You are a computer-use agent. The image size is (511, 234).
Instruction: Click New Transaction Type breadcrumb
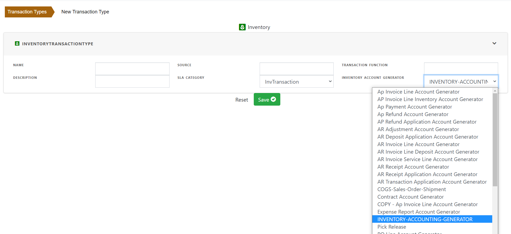(85, 12)
